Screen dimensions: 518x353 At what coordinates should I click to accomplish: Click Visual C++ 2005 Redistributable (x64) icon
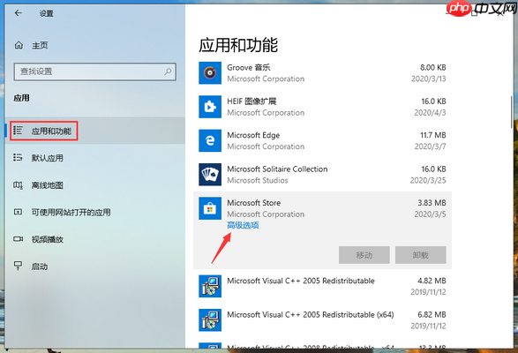[210, 320]
